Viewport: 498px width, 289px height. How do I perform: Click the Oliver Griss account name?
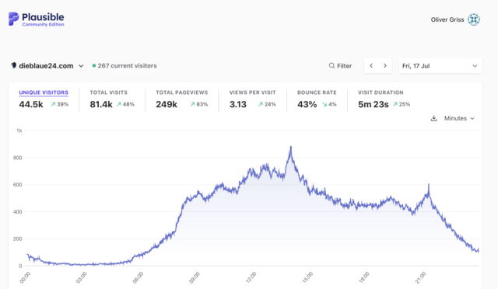click(x=447, y=19)
